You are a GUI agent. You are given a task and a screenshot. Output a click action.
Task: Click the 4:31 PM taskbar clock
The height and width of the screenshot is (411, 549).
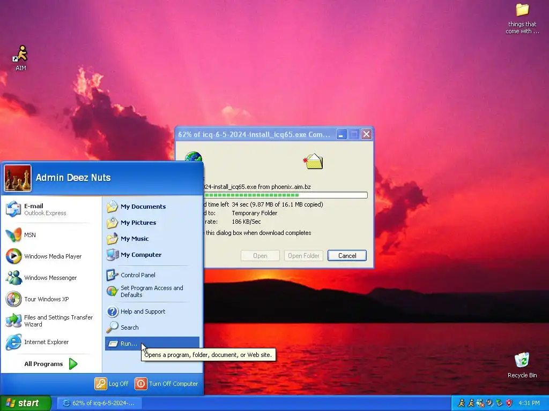529,403
